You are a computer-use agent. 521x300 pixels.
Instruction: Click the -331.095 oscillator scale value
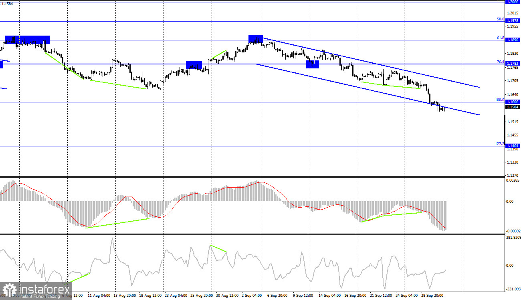pyautogui.click(x=513, y=289)
